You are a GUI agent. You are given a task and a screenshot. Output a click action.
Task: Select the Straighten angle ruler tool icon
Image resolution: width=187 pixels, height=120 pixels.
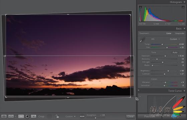[82, 116]
